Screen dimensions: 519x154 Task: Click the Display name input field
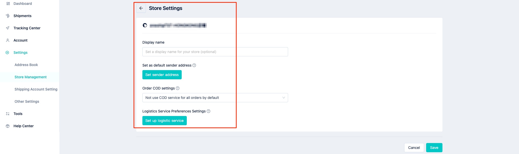point(215,52)
